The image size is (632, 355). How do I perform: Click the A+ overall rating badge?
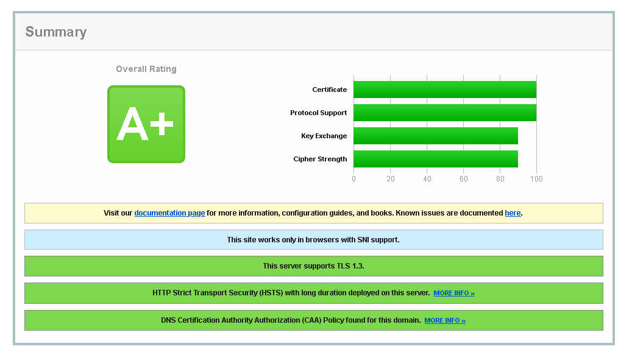[x=146, y=124]
